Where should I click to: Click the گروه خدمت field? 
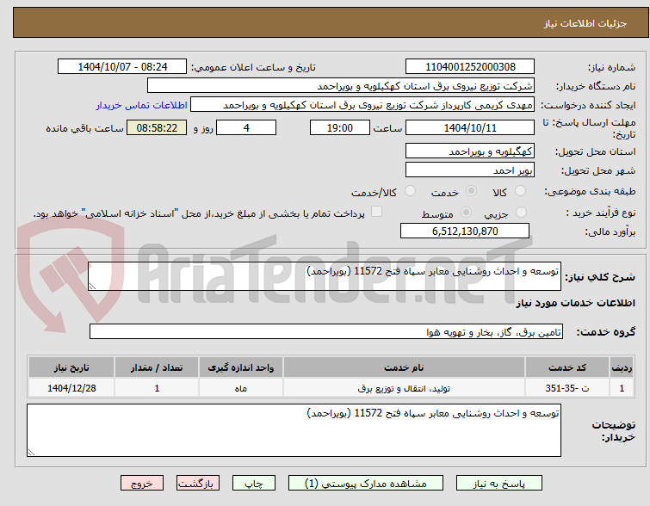326,331
